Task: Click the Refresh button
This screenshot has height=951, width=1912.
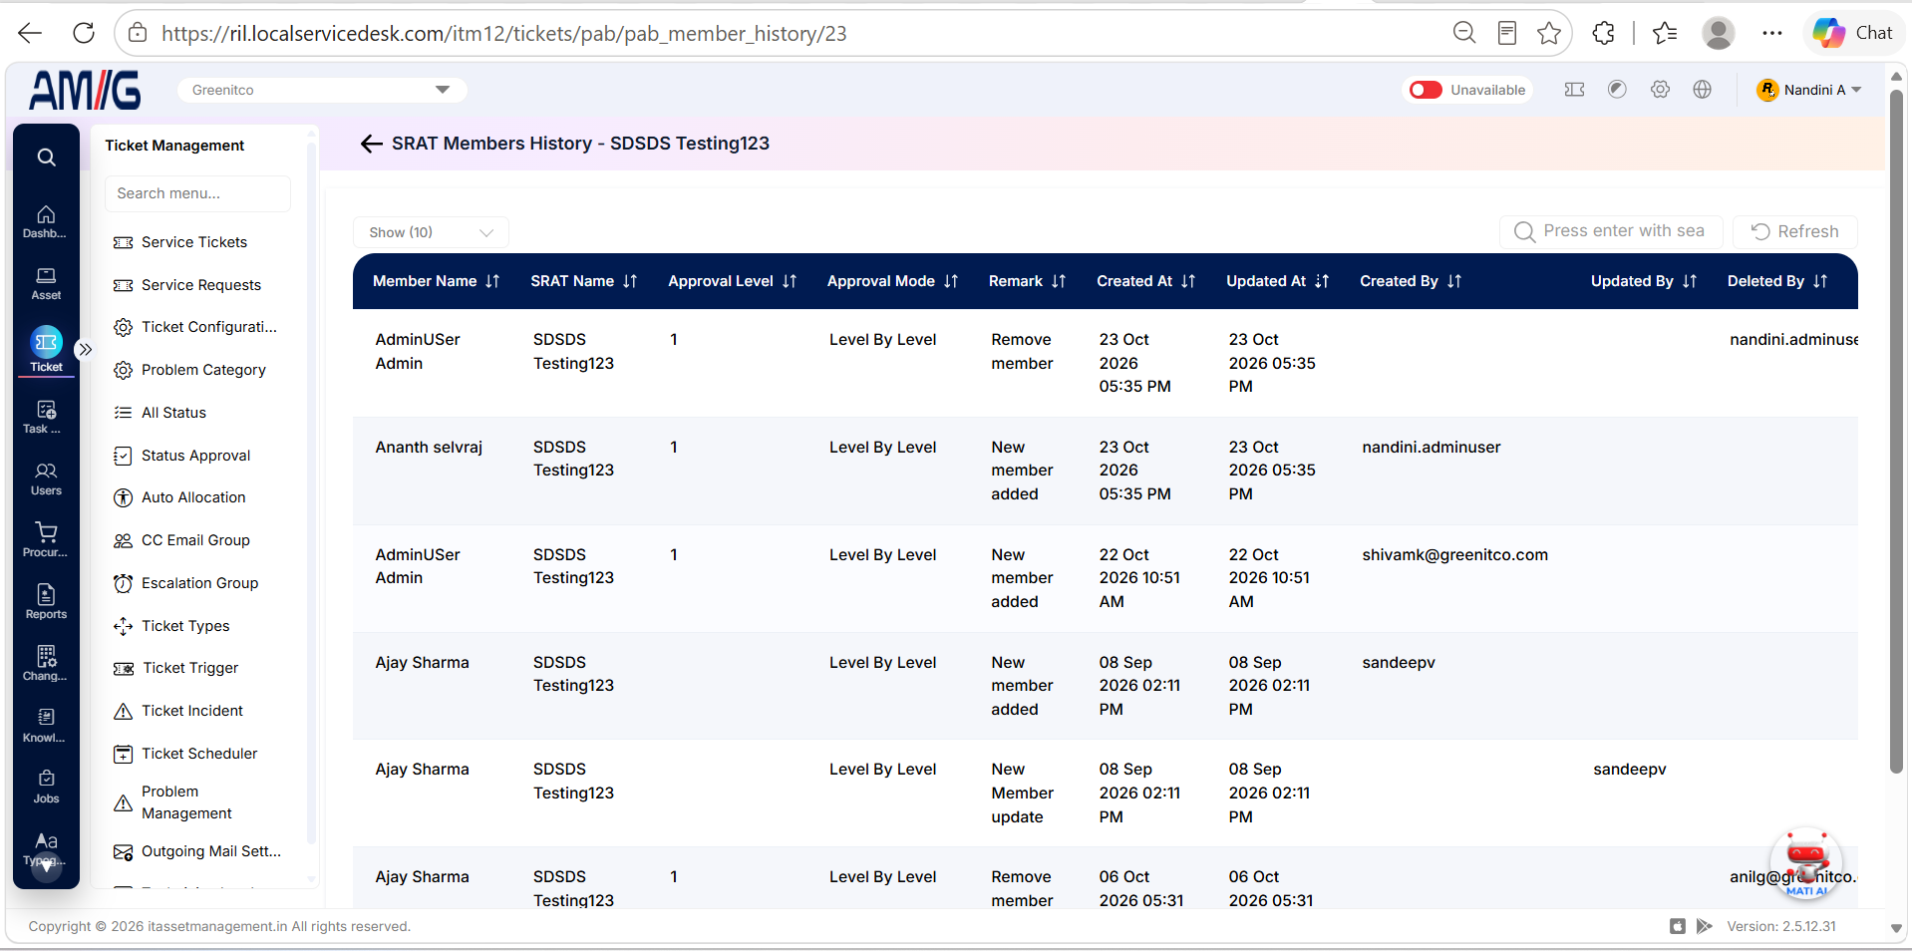Action: click(1794, 231)
